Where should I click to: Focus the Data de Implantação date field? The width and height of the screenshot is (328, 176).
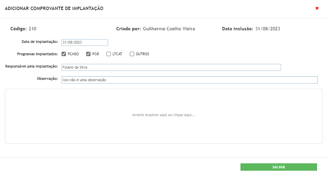click(x=85, y=43)
